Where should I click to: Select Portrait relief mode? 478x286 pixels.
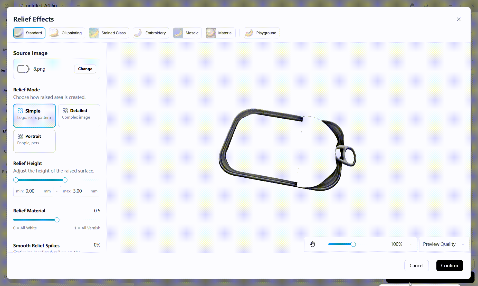34,141
